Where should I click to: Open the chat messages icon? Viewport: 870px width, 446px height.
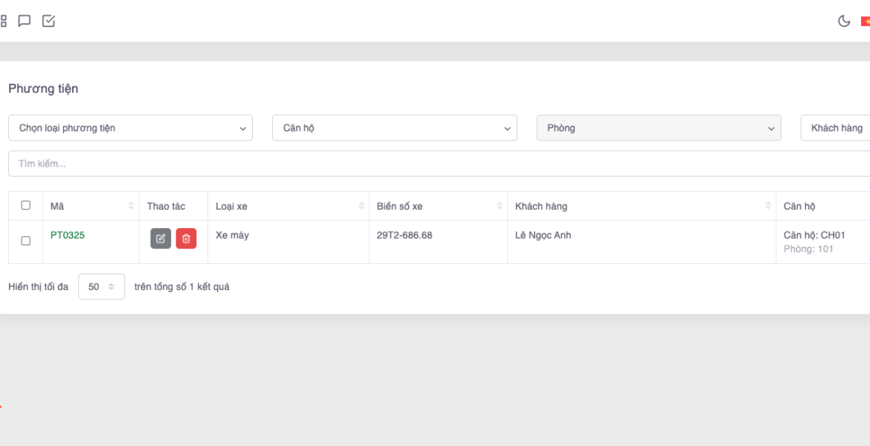point(25,21)
